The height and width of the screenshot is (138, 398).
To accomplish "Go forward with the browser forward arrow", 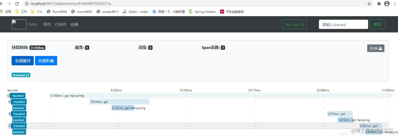I will pyautogui.click(x=9, y=4).
